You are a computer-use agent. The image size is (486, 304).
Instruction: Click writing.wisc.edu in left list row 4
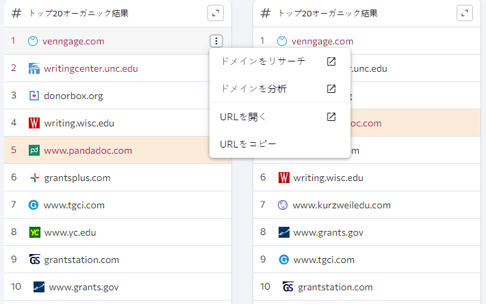tap(79, 123)
